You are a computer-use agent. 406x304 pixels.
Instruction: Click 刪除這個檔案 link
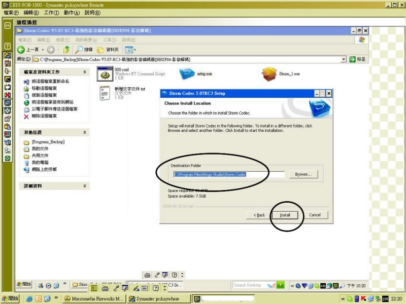(x=44, y=116)
